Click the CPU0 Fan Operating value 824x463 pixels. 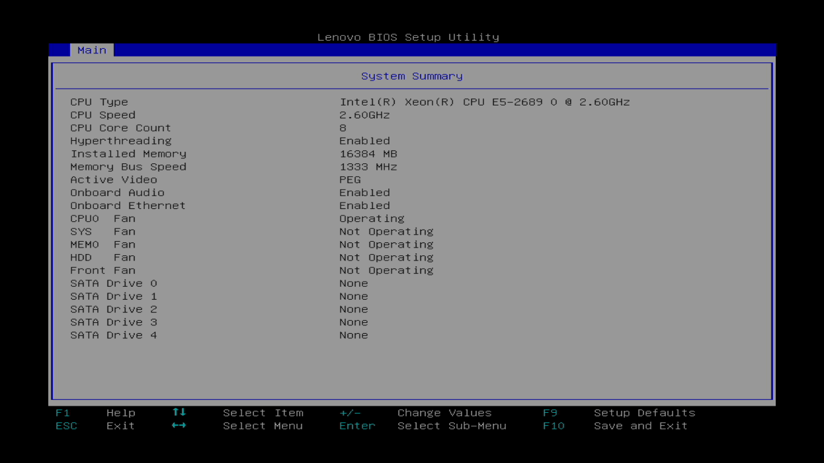tap(372, 218)
